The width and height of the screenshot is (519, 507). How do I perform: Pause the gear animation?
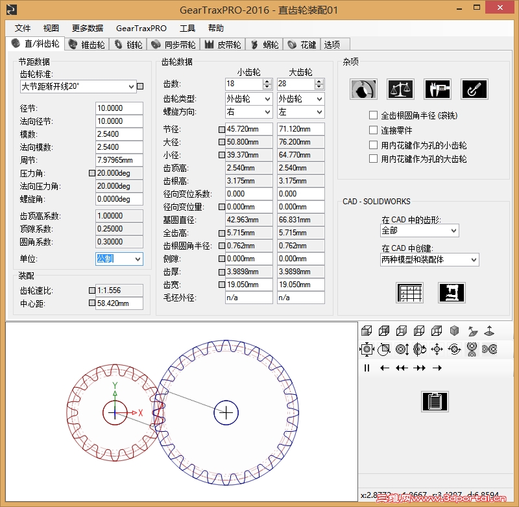point(367,368)
